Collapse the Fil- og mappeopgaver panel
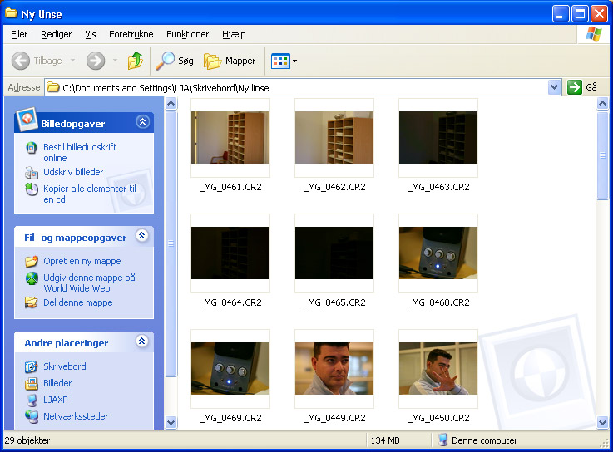This screenshot has height=452, width=613. 142,237
